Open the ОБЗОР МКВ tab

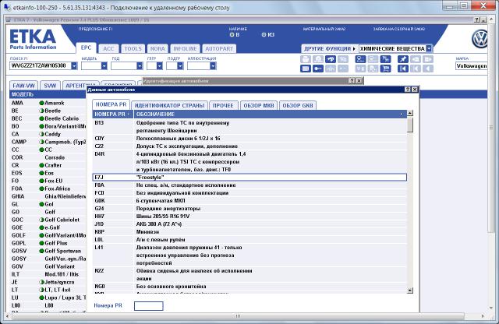[x=259, y=106]
